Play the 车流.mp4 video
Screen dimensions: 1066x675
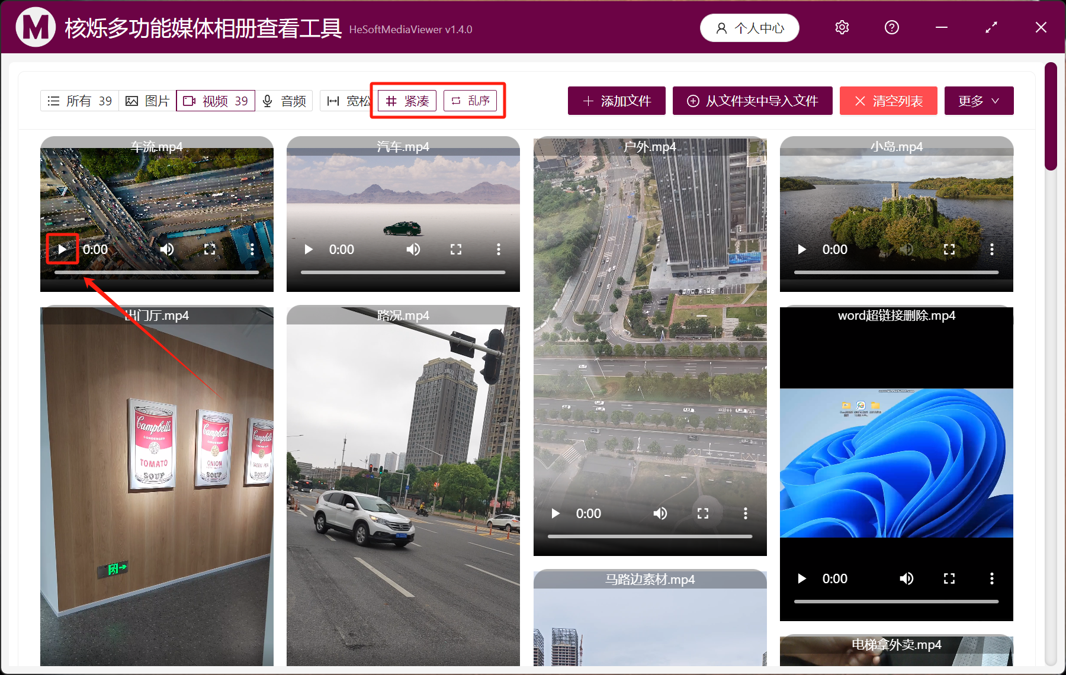62,249
